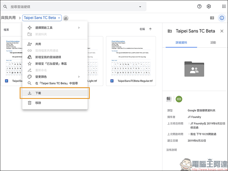Switch to list view layout icon
This screenshot has height=171, width=228.
pos(212,18)
